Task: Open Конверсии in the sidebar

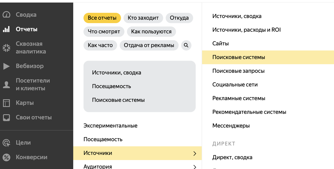Action: point(31,157)
